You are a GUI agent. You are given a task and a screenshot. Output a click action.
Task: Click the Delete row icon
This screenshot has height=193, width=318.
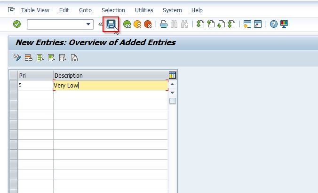coord(29,58)
